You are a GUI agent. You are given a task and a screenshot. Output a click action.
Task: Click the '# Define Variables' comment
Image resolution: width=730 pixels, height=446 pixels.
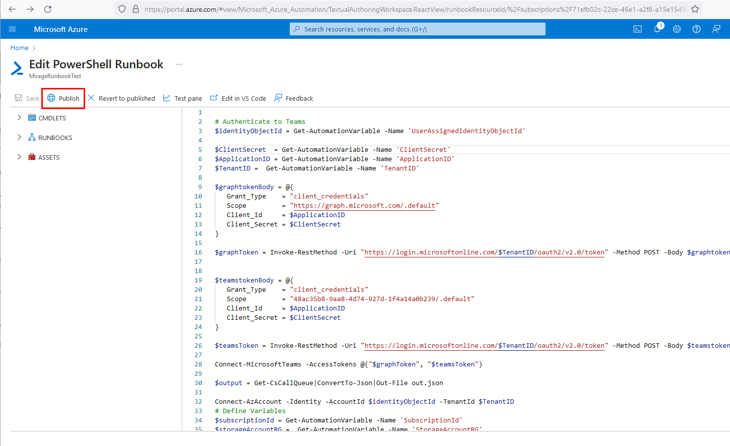point(250,411)
